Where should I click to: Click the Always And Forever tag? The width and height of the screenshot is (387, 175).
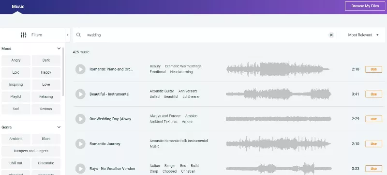click(x=165, y=116)
